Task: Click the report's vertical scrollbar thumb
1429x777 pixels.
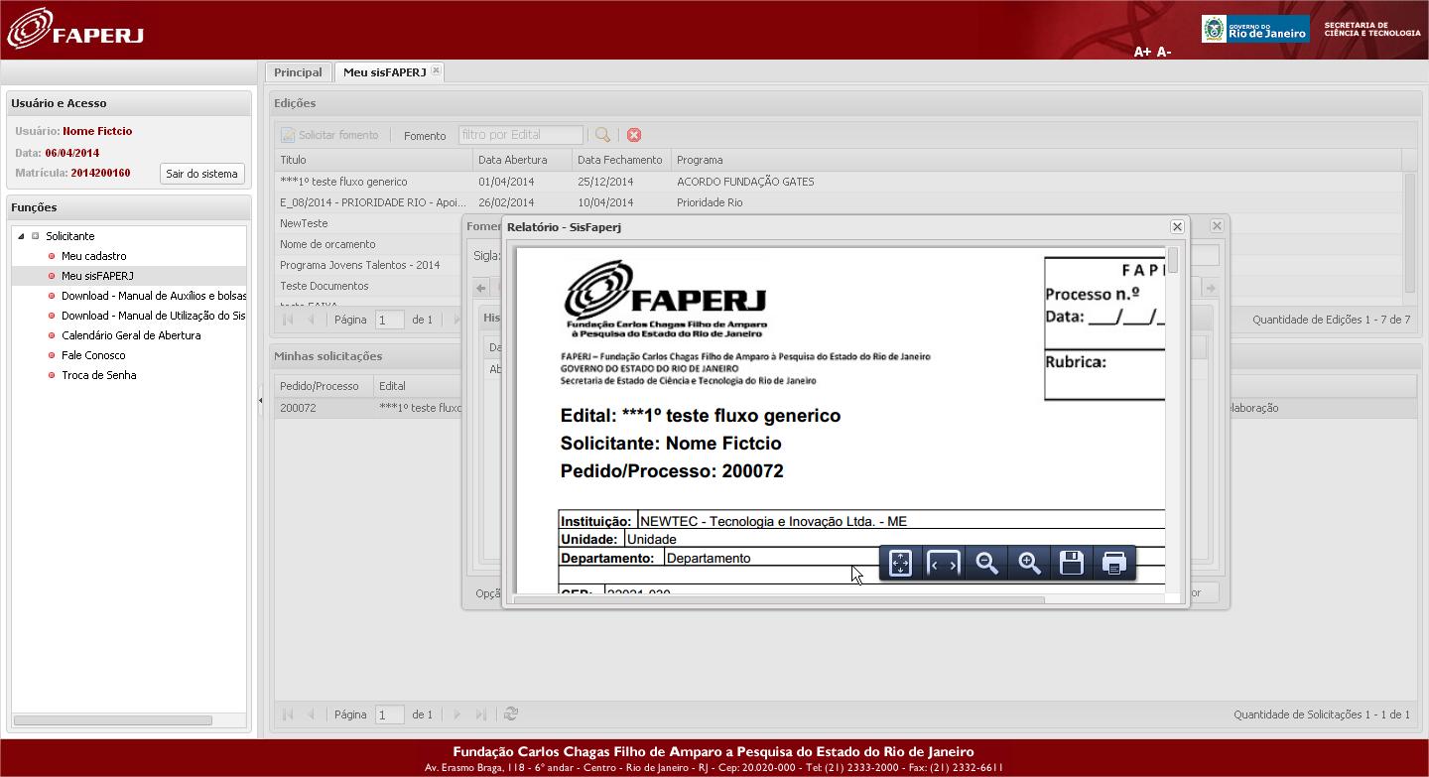Action: click(1173, 260)
